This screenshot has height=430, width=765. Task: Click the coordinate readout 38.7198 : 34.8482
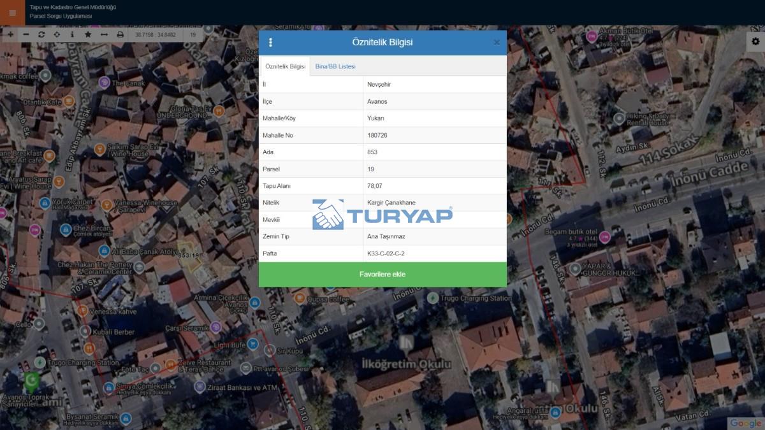[156, 35]
